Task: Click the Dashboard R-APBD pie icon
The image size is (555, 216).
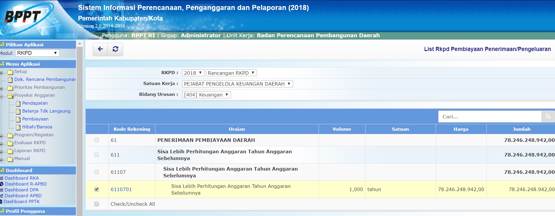Action: [x=2, y=184]
